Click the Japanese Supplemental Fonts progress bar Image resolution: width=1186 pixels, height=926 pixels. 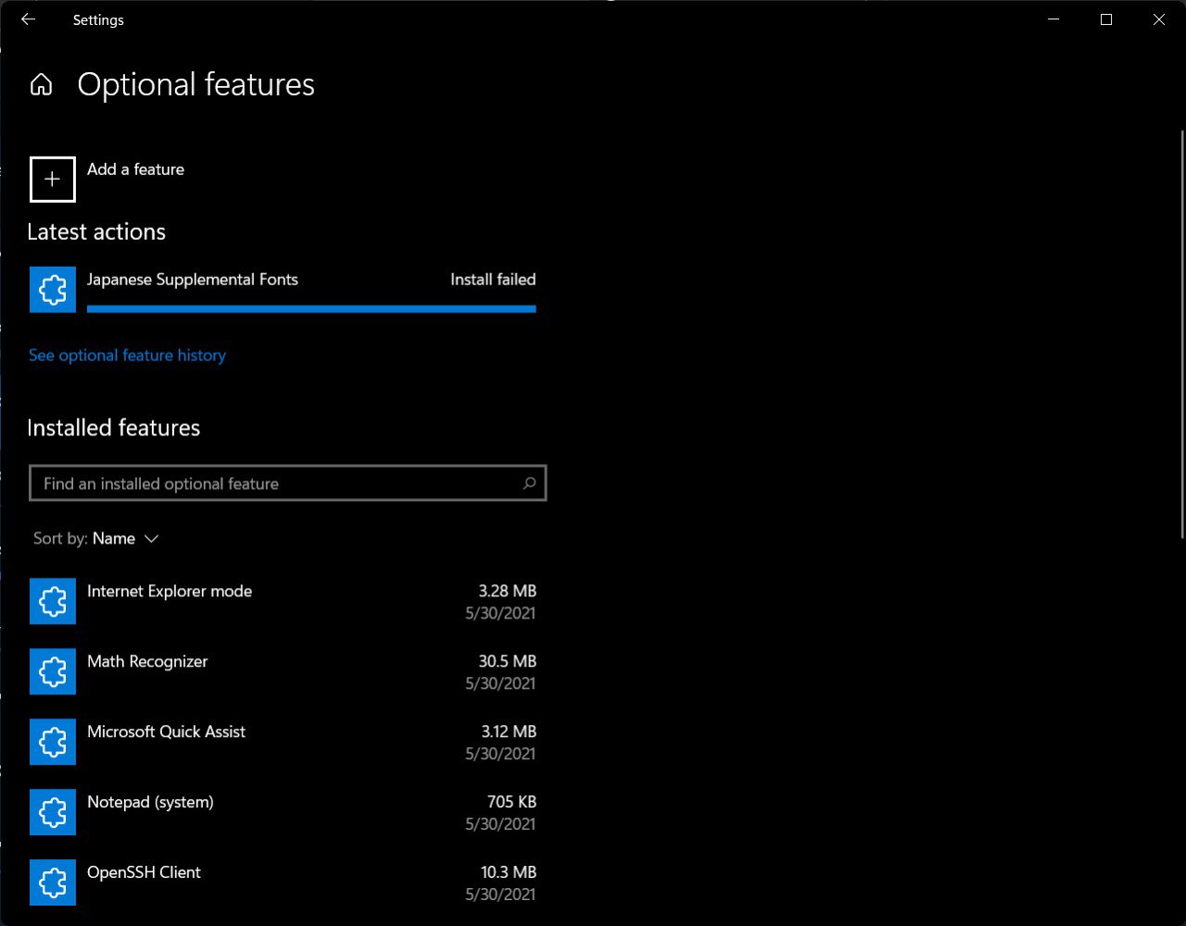pyautogui.click(x=311, y=309)
